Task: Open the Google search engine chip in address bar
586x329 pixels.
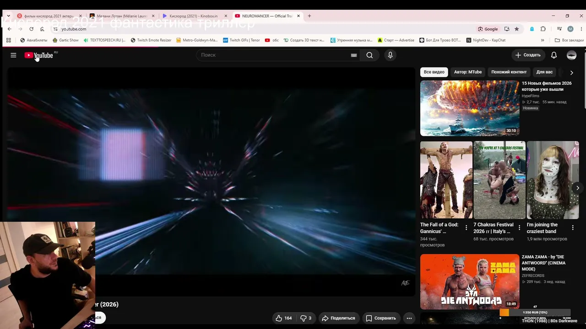Action: click(488, 29)
